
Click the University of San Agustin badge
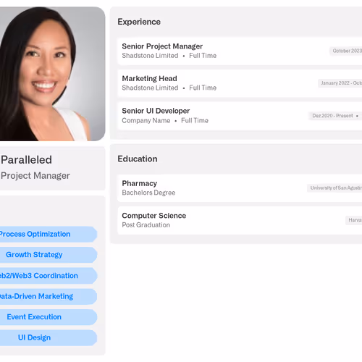334,188
